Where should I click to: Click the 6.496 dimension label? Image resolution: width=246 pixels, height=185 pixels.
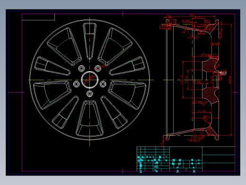[x=186, y=21]
